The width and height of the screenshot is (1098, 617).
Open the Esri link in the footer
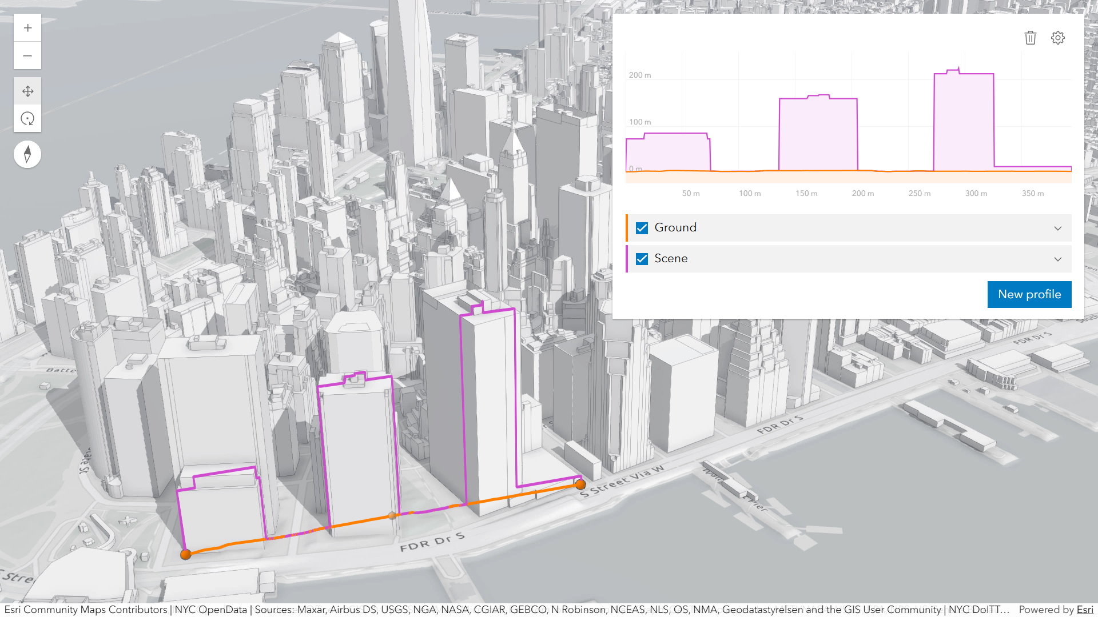tap(1084, 610)
